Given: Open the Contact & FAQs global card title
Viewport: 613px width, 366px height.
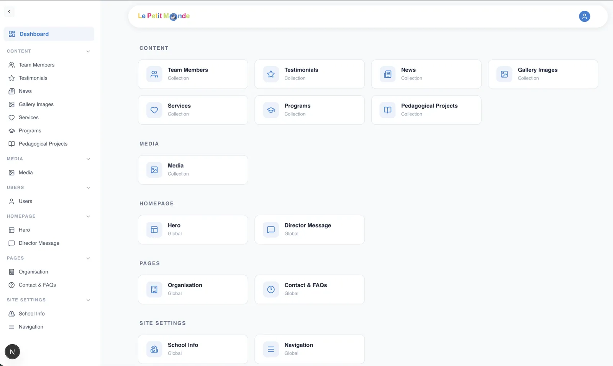Looking at the screenshot, I should tap(306, 285).
